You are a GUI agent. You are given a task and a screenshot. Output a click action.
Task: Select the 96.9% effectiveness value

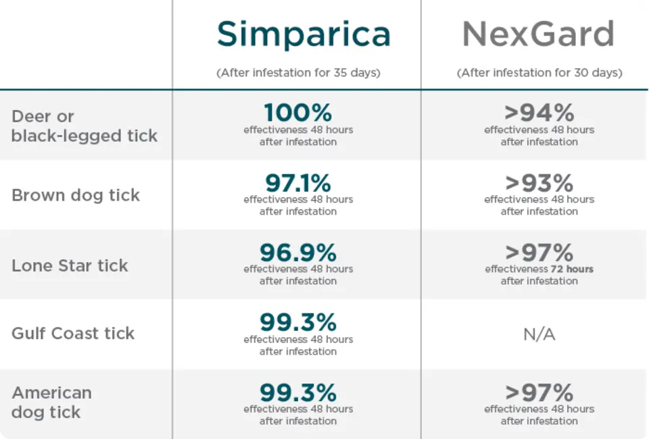298,253
